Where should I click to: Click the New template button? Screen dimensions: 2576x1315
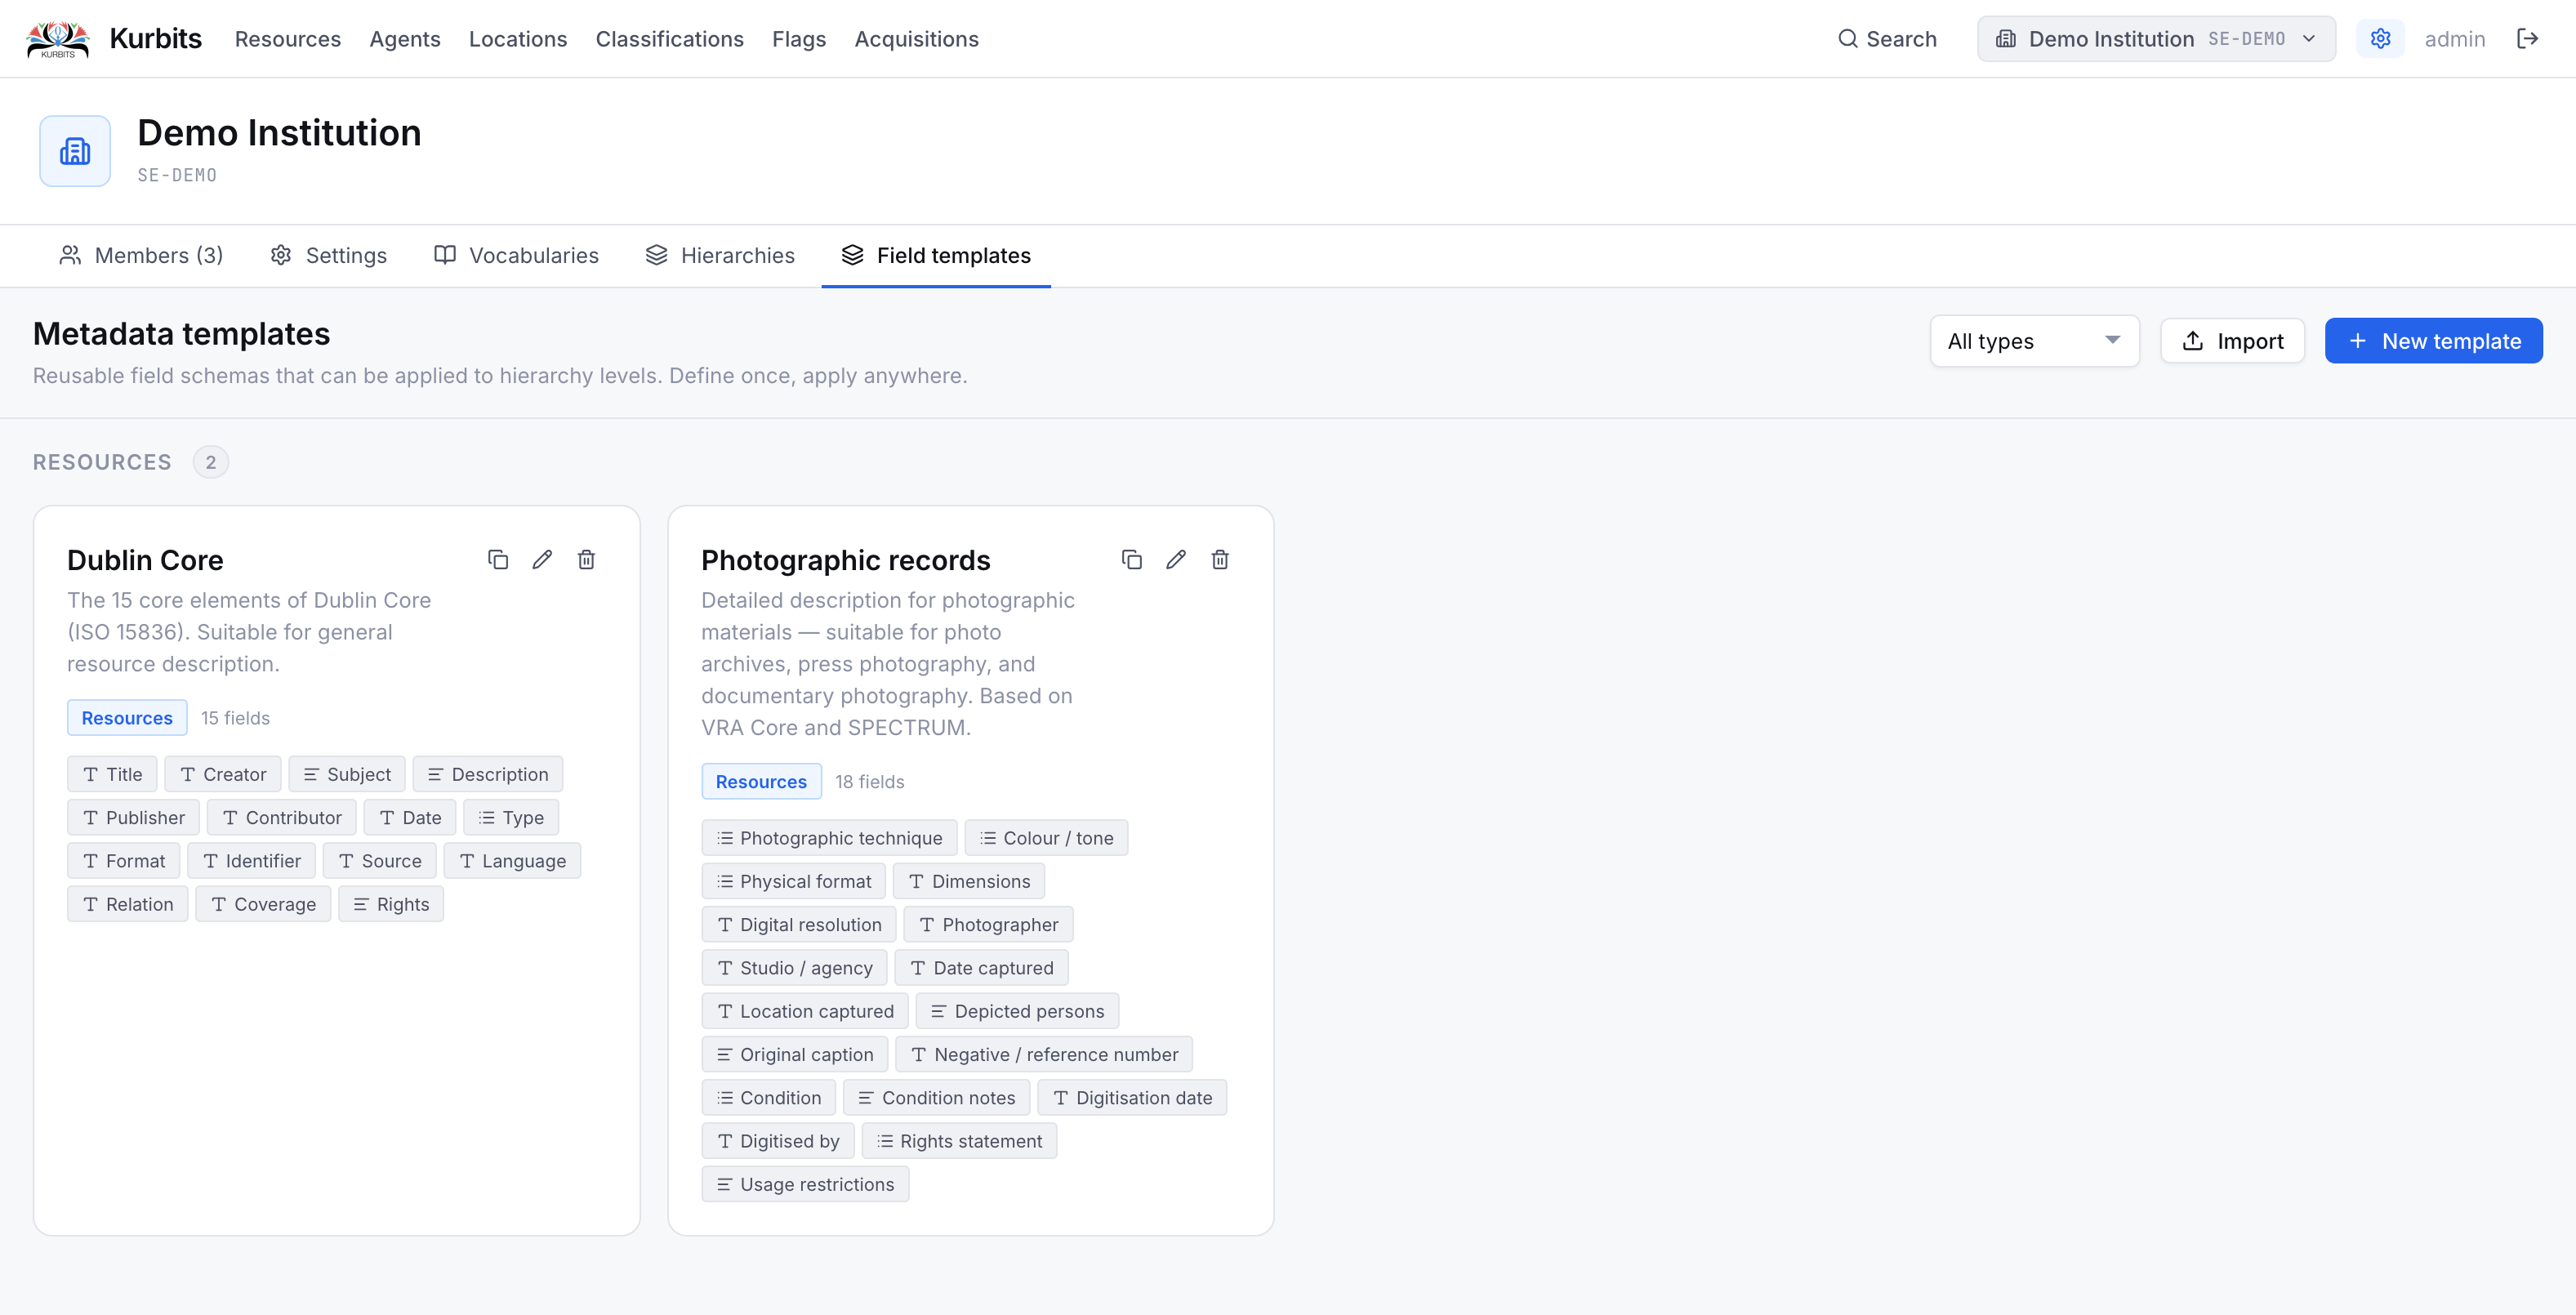2433,341
